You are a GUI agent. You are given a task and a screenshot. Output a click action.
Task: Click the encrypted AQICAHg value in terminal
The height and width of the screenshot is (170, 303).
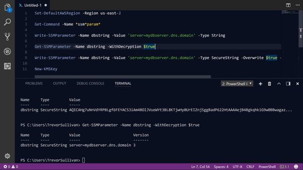180,110
